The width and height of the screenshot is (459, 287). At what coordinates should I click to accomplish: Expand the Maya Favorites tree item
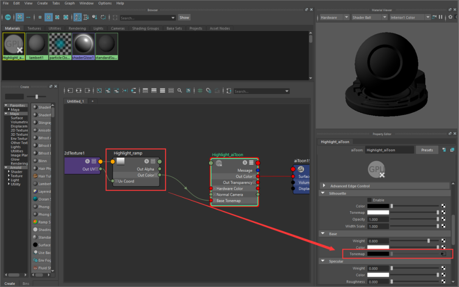(x=9, y=109)
